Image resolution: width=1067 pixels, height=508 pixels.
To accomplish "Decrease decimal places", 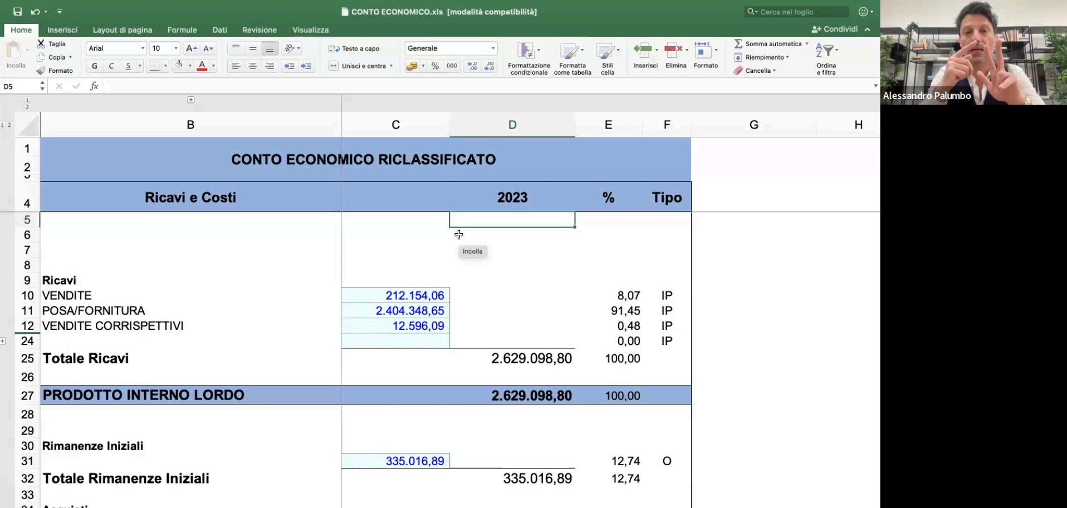I will 490,66.
